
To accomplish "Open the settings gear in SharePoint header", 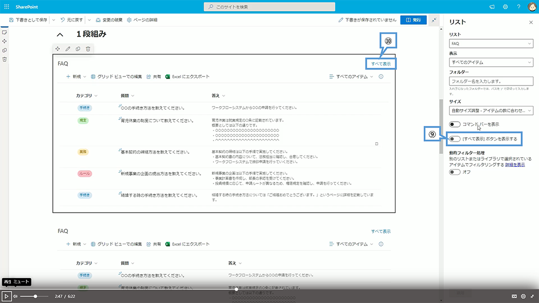I will [x=506, y=6].
